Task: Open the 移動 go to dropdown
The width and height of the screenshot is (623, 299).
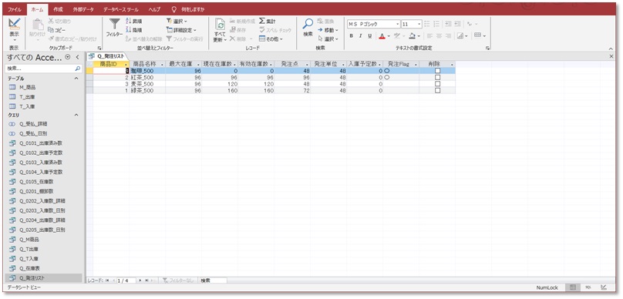Action: 328,30
